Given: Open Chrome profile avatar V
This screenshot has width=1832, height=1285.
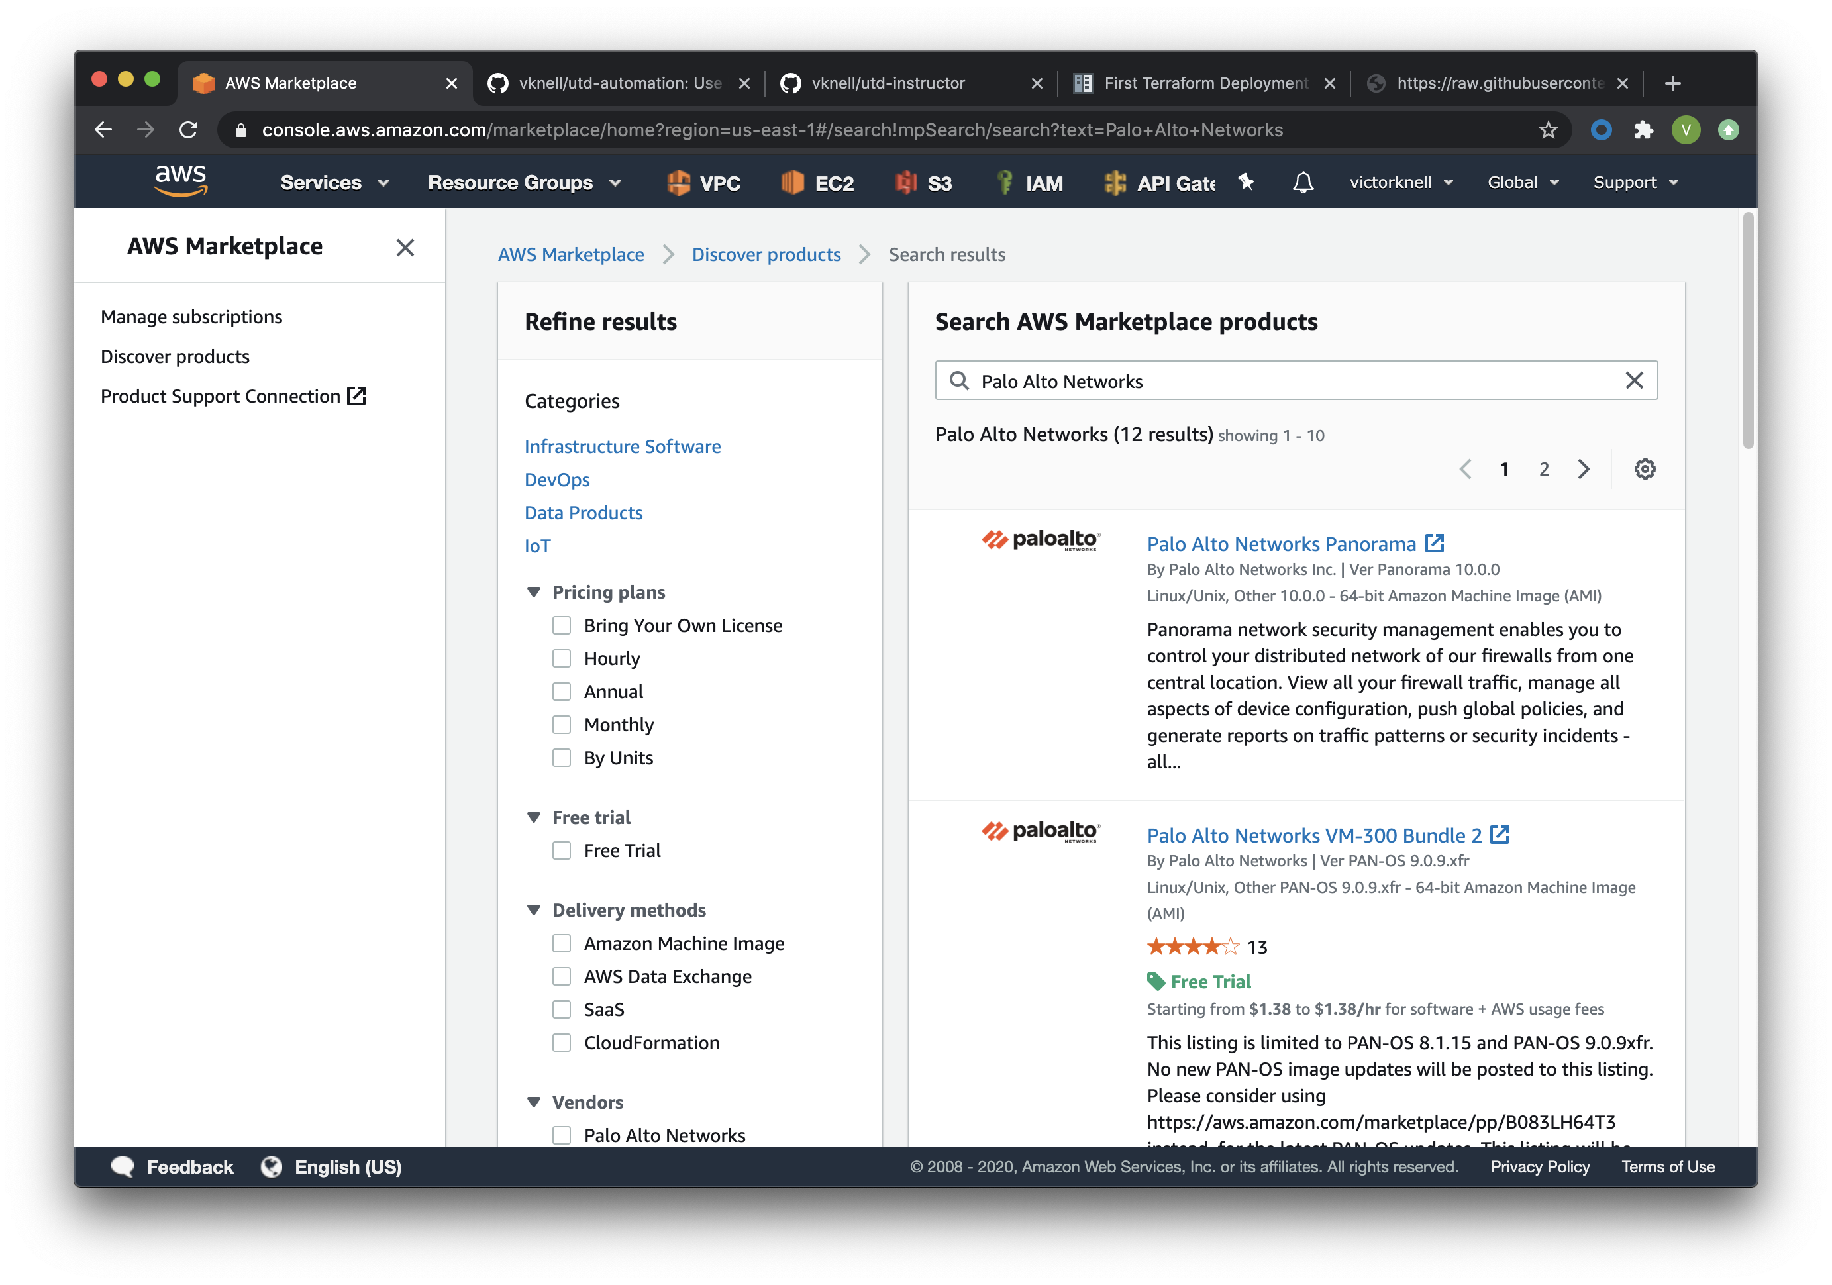Looking at the screenshot, I should pyautogui.click(x=1686, y=130).
